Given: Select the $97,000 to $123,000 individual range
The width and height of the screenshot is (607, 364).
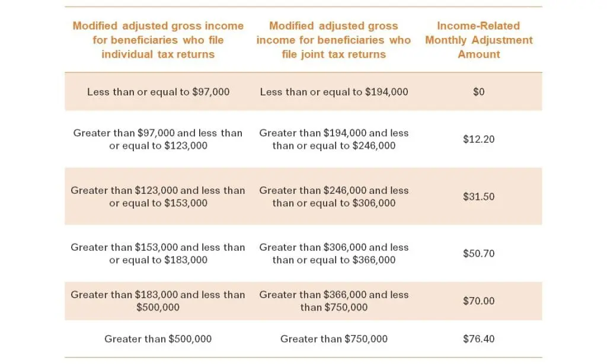Looking at the screenshot, I should click(x=158, y=139).
